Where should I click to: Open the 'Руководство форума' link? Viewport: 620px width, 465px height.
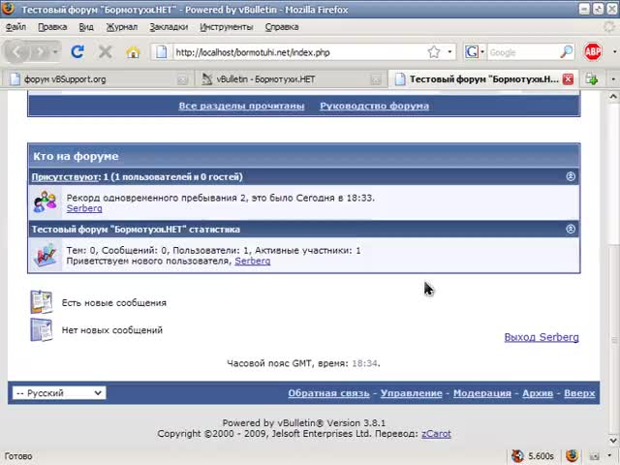click(x=374, y=106)
